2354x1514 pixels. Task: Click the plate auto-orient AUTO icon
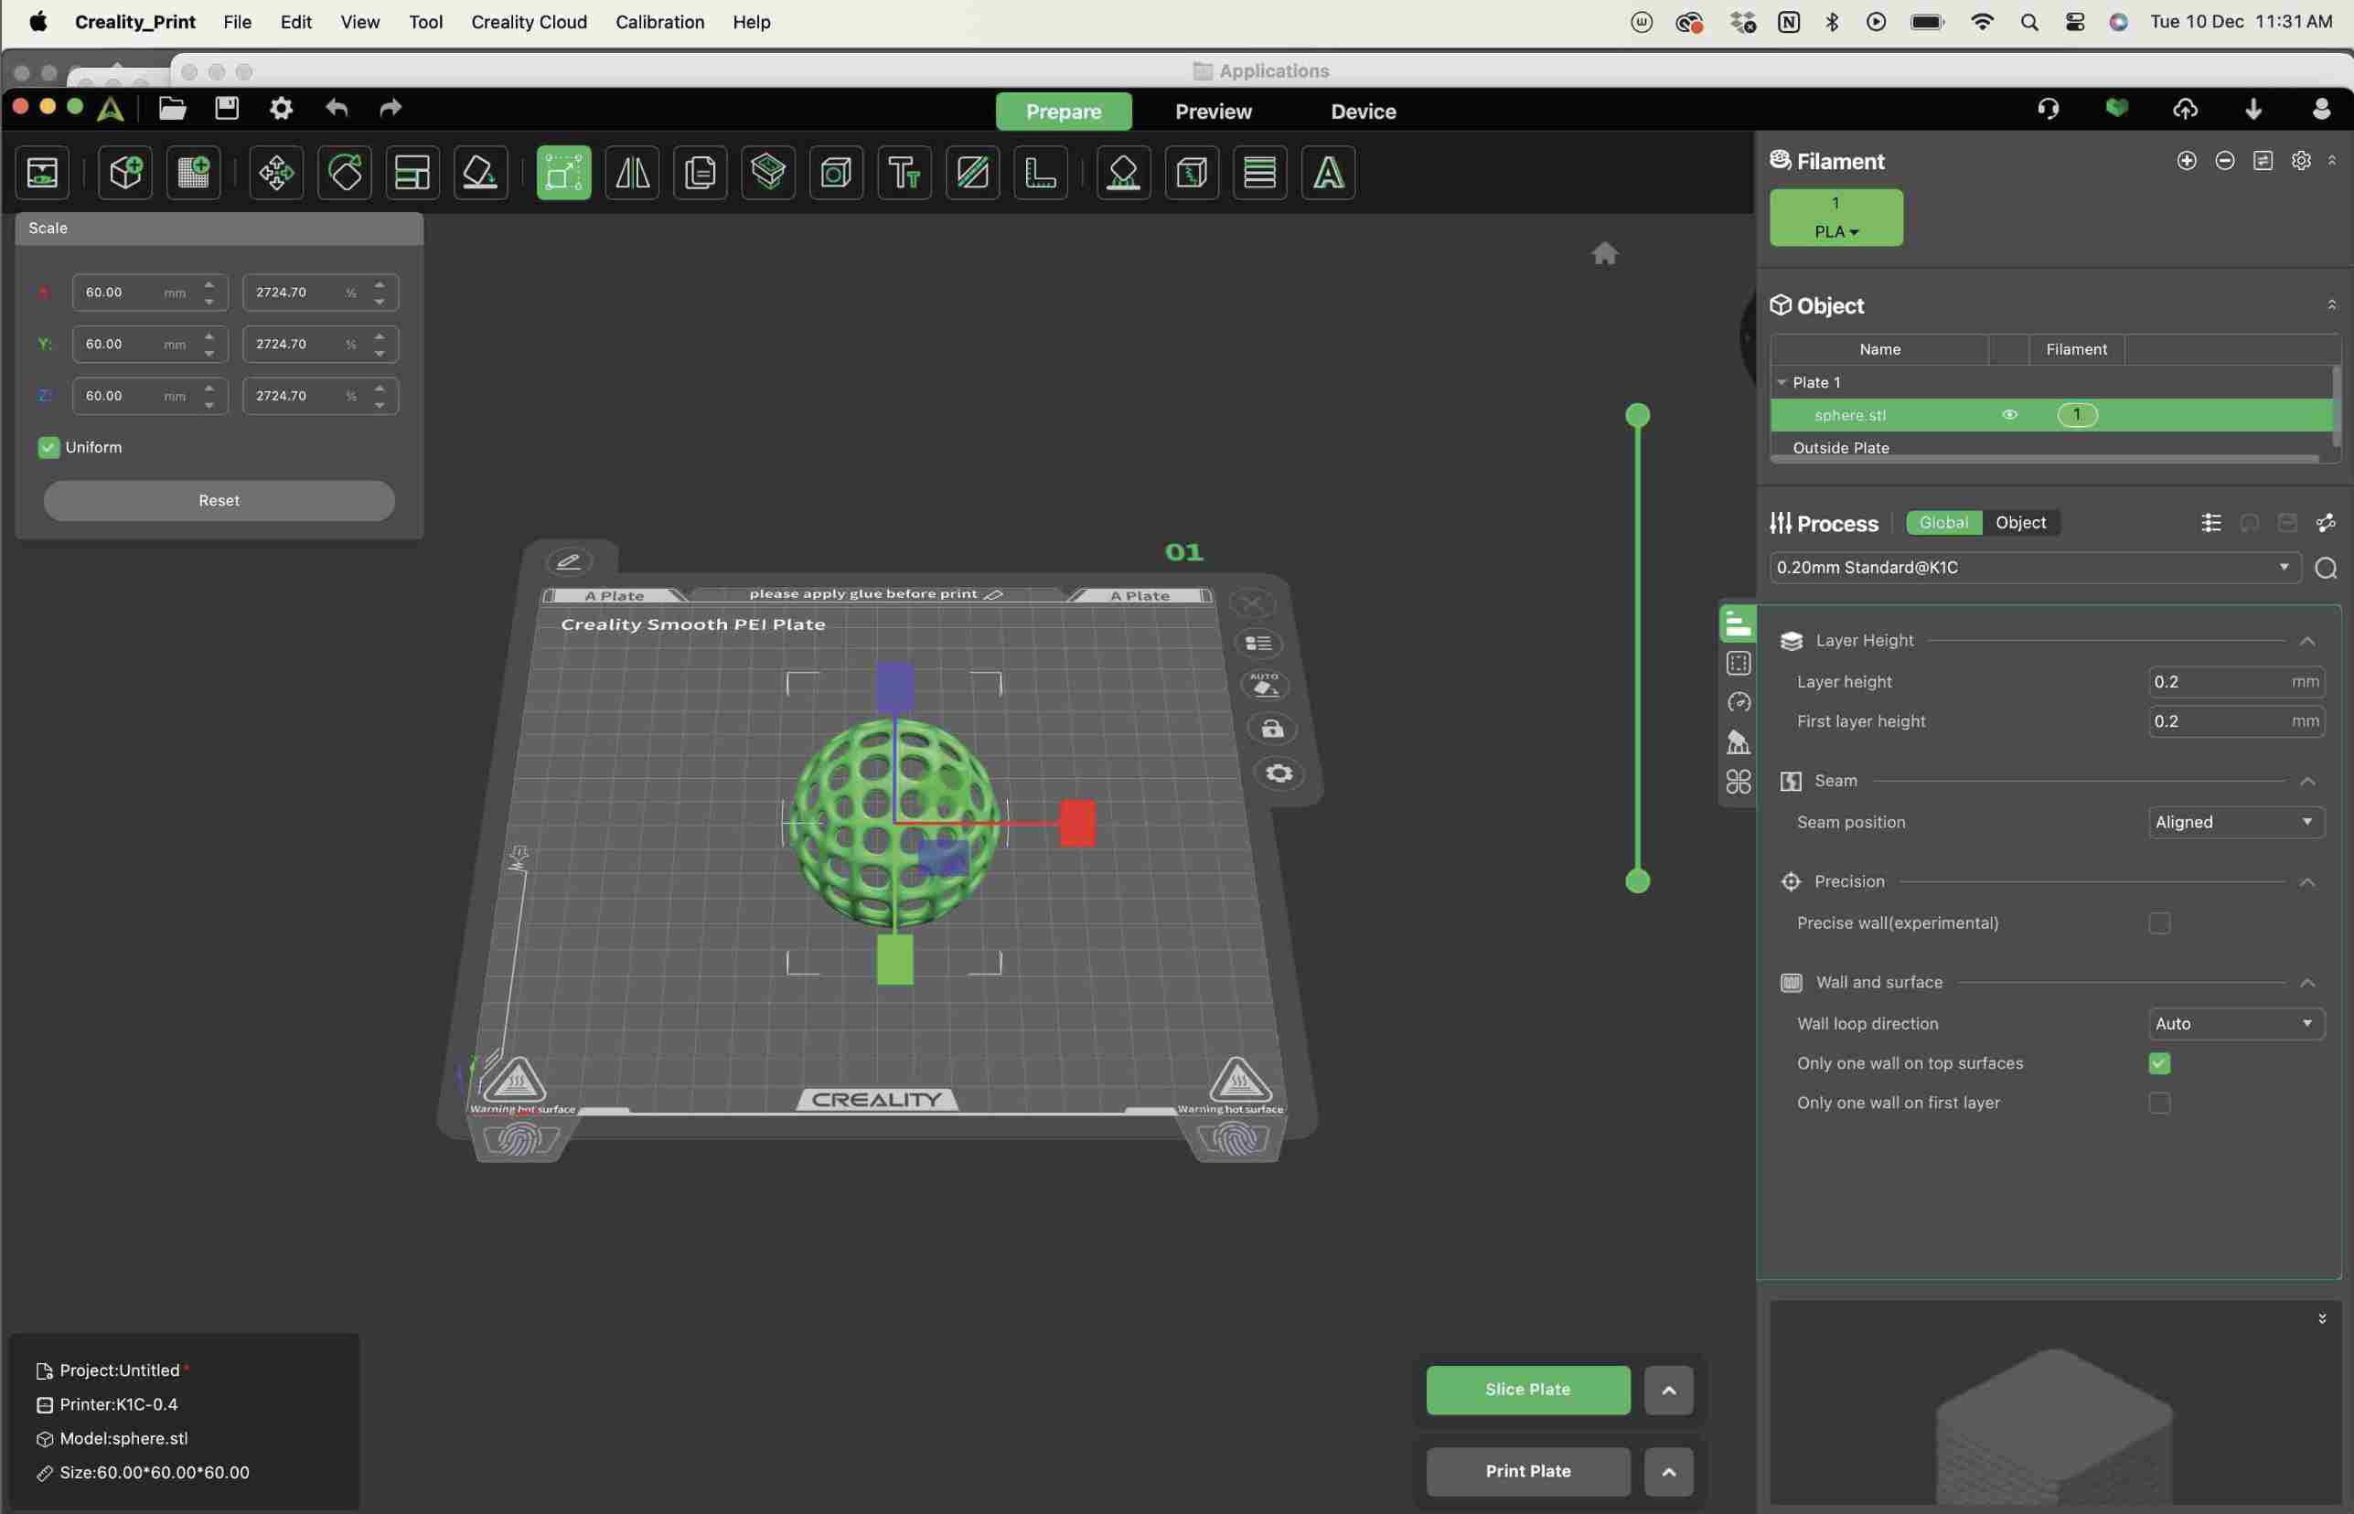[x=1265, y=684]
